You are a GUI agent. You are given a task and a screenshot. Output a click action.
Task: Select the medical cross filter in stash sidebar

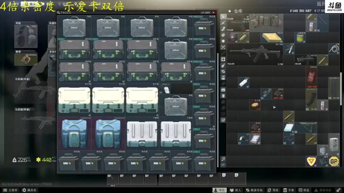click(223, 59)
